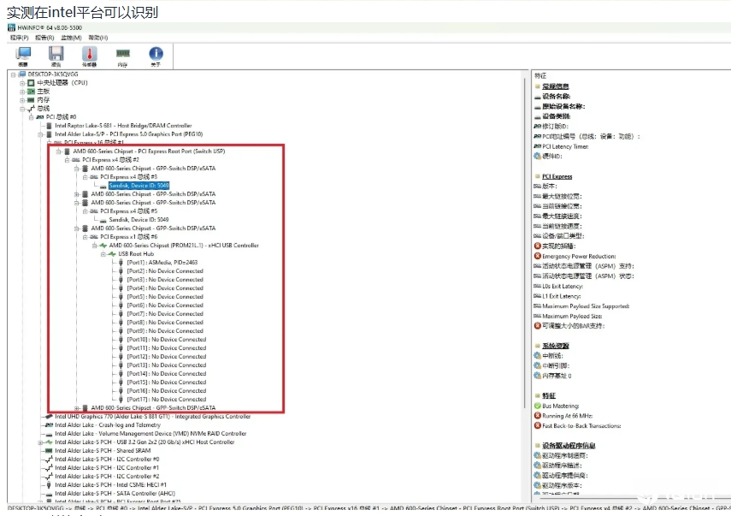
Task: Click the 保存 save report floppy icon
Action: click(56, 54)
